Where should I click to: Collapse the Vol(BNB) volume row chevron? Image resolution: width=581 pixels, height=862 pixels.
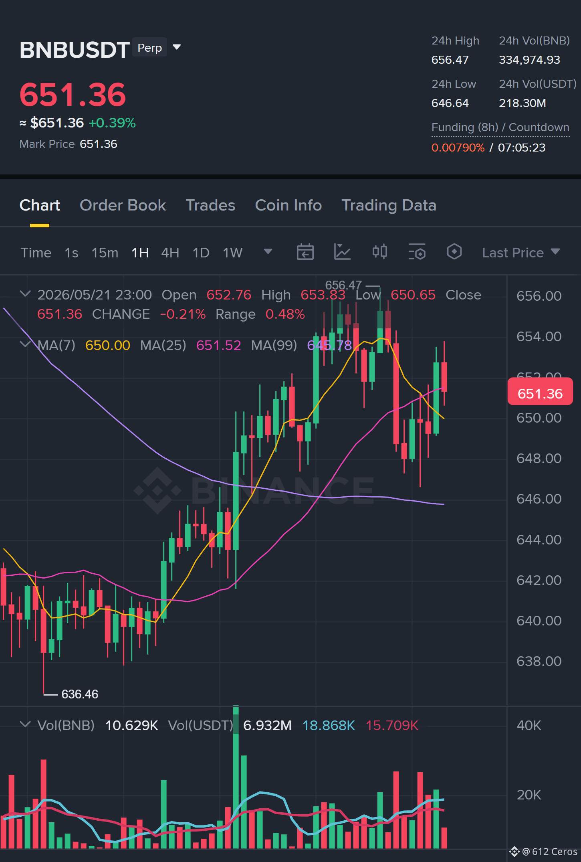tap(25, 724)
